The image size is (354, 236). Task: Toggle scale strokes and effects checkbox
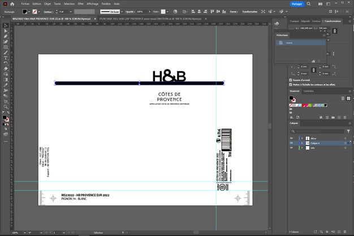pos(291,85)
